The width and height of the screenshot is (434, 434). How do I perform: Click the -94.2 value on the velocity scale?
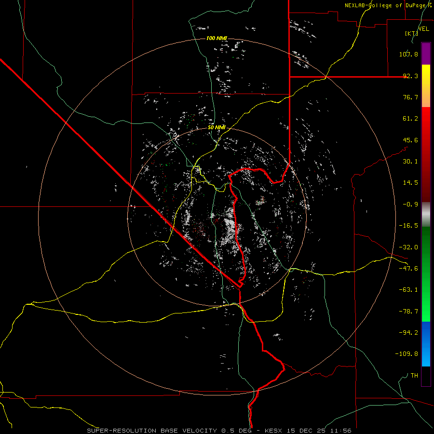point(408,333)
